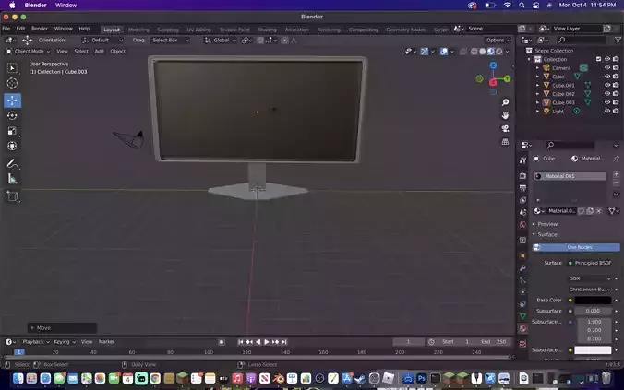Screen dimensions: 624x390
Task: Open the Subsurface Color white swatch
Action: tap(593, 350)
